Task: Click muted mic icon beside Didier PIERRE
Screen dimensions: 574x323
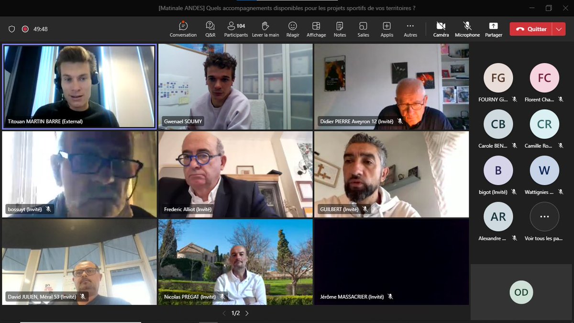Action: 400,122
